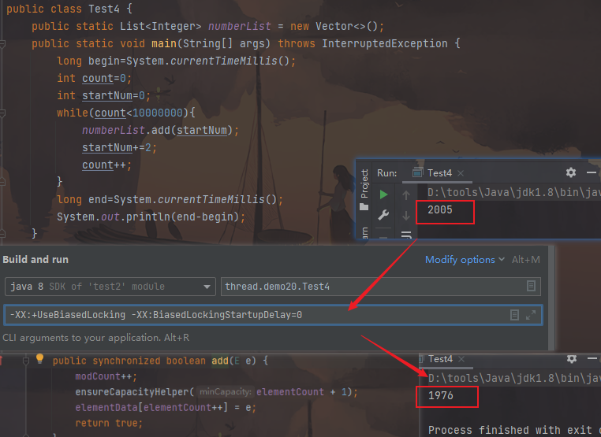Open the Project tool window tab
The image size is (601, 437).
(x=364, y=183)
